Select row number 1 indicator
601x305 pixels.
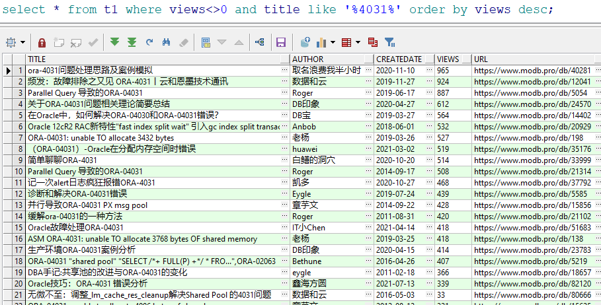(x=19, y=71)
